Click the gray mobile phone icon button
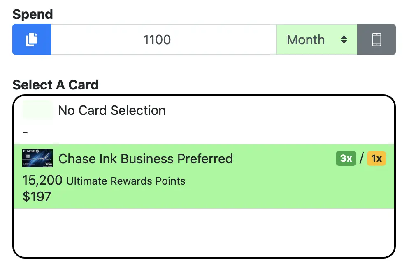 pyautogui.click(x=376, y=39)
